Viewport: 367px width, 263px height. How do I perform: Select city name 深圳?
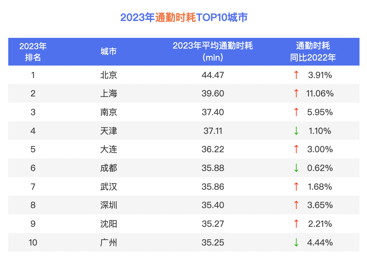[108, 205]
